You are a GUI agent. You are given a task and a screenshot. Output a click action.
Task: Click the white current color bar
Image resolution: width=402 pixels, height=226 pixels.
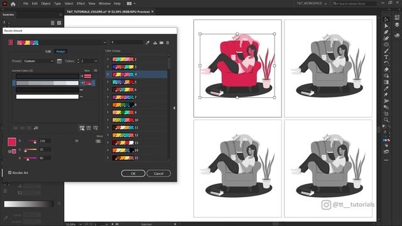tap(48, 97)
